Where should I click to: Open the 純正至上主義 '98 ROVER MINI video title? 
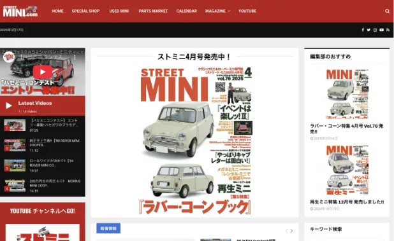[x=55, y=143]
